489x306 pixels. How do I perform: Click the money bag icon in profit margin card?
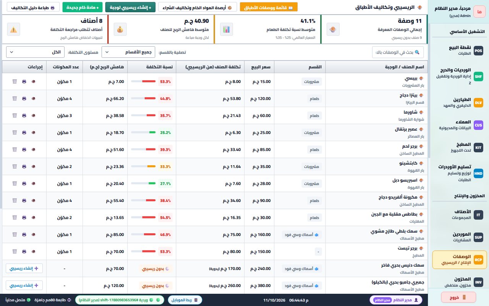tap(120, 29)
